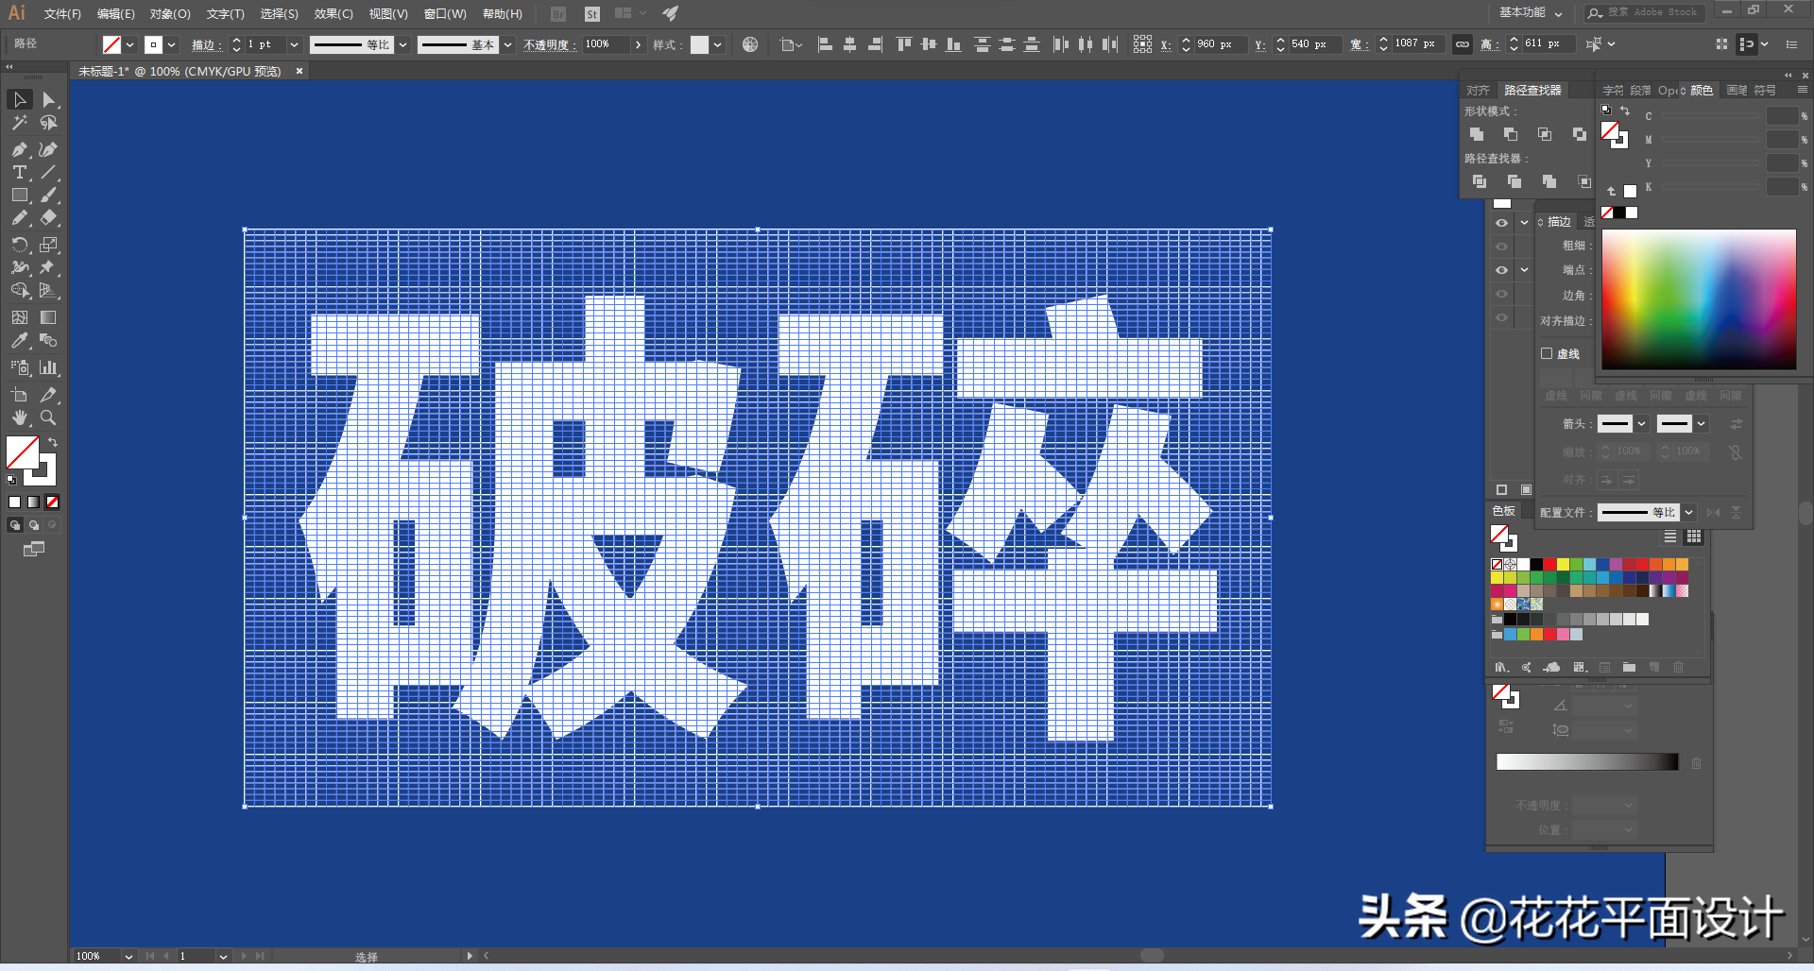The height and width of the screenshot is (971, 1814).
Task: Select the Zoom tool
Action: (x=48, y=417)
